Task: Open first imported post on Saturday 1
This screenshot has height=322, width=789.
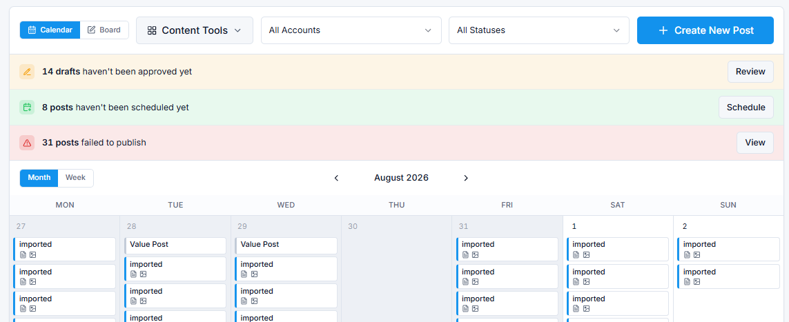Action: pos(618,249)
